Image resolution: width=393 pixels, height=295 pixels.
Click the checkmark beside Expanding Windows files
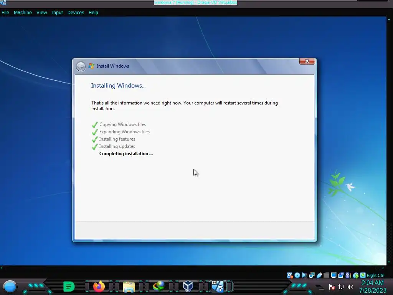pyautogui.click(x=94, y=132)
